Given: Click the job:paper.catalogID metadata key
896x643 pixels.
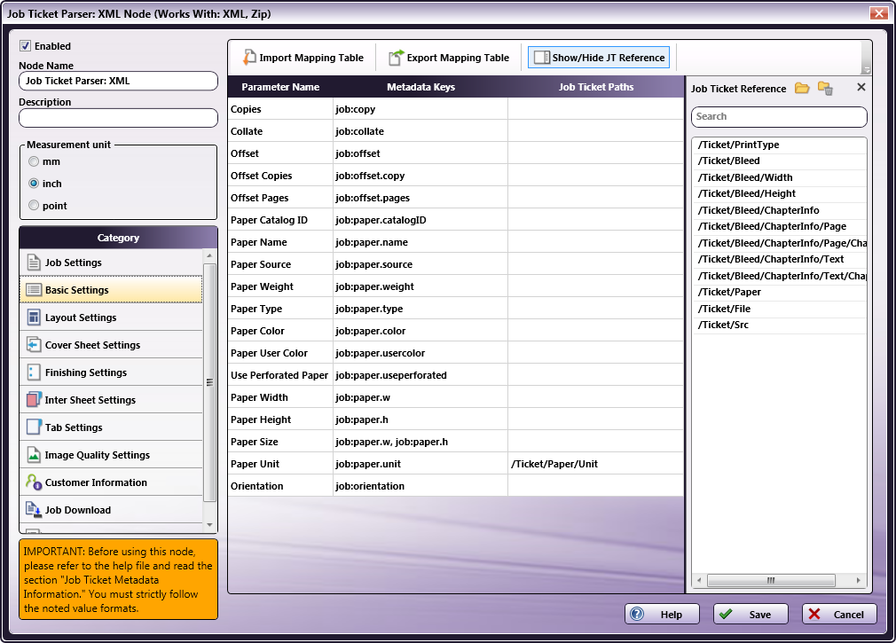Looking at the screenshot, I should click(381, 221).
